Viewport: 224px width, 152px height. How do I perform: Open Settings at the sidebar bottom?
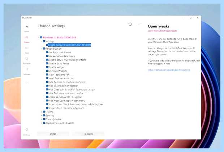27,132
